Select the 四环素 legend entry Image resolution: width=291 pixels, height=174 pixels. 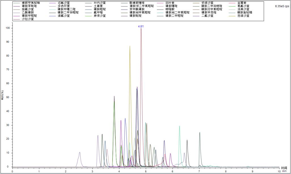[x=171, y=3]
